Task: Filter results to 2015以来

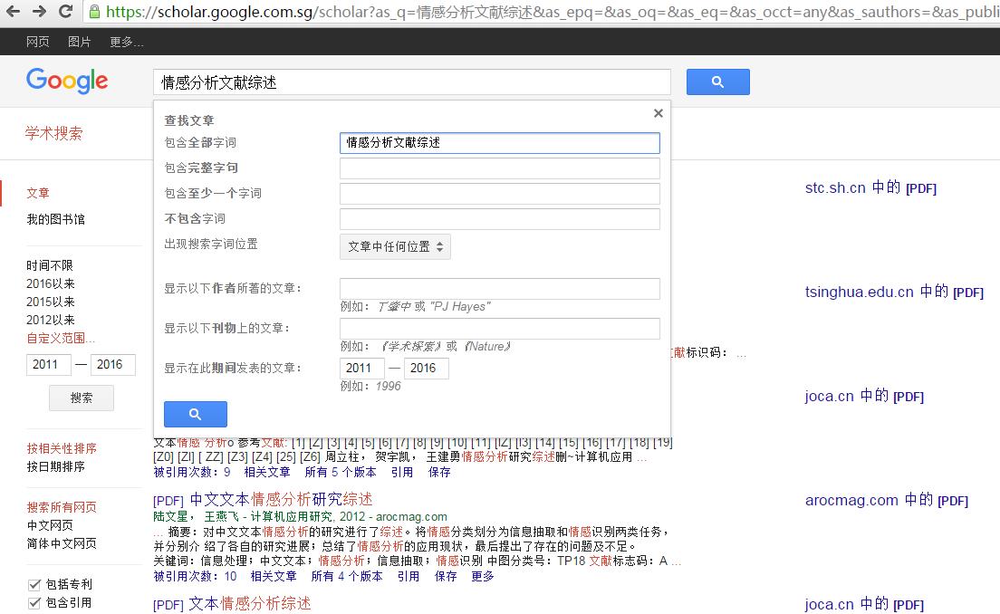Action: pyautogui.click(x=51, y=302)
